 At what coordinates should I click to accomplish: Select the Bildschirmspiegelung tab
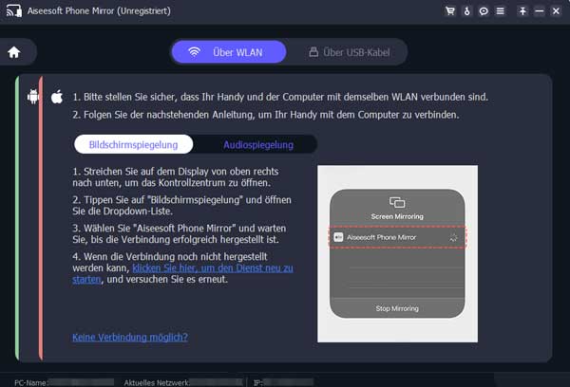pyautogui.click(x=133, y=145)
